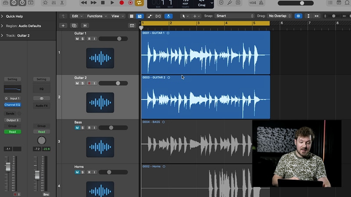The height and width of the screenshot is (197, 351).
Task: Click the add track plus button
Action: coord(63,26)
